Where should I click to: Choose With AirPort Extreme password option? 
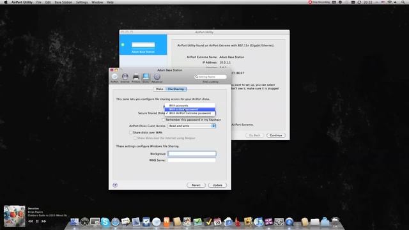point(190,113)
